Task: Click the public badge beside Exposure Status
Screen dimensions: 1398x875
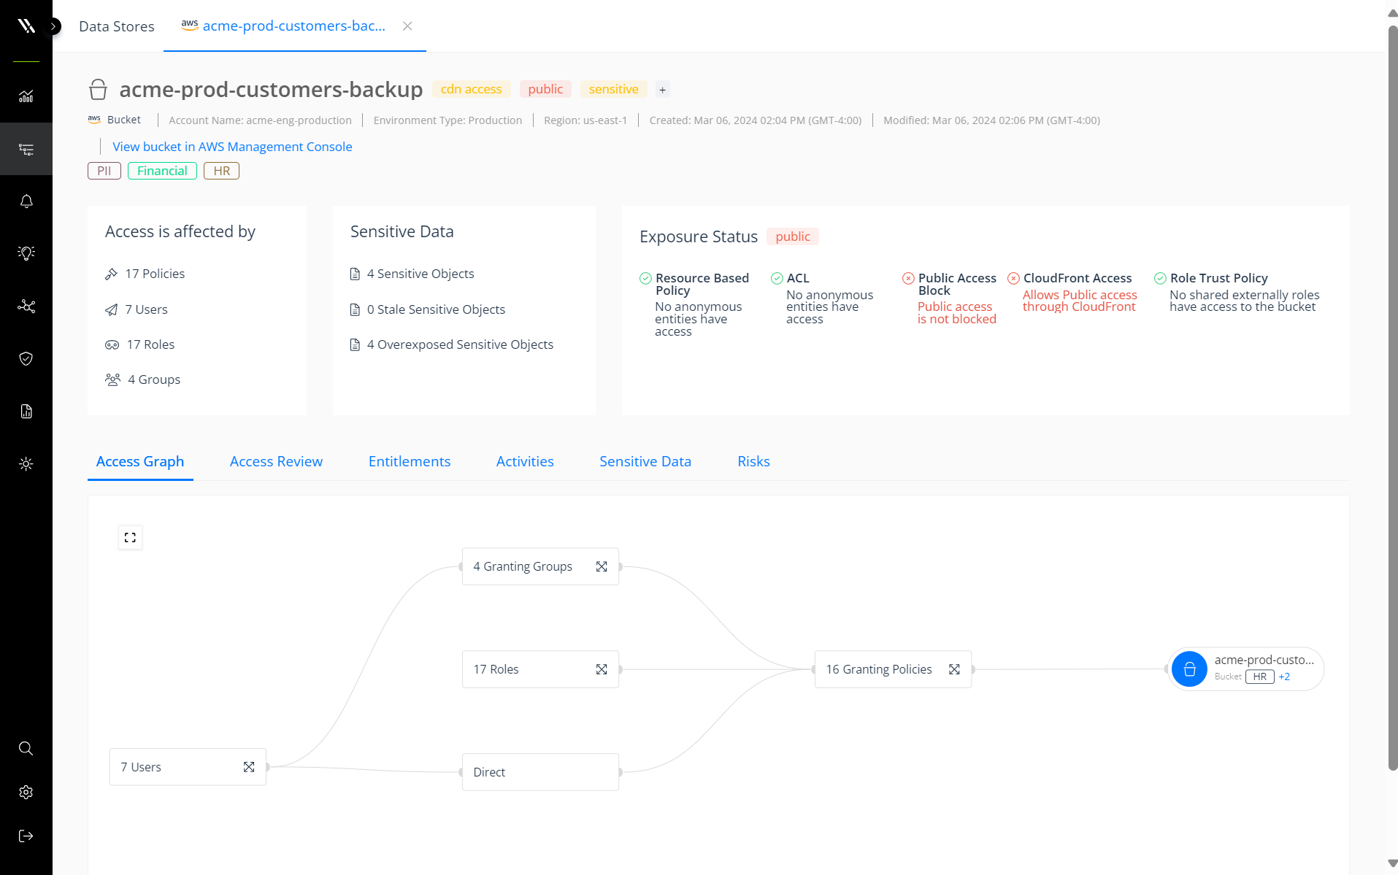Action: [x=792, y=236]
